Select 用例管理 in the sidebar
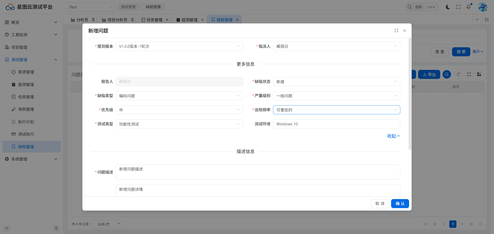The image size is (494, 234). click(x=26, y=109)
